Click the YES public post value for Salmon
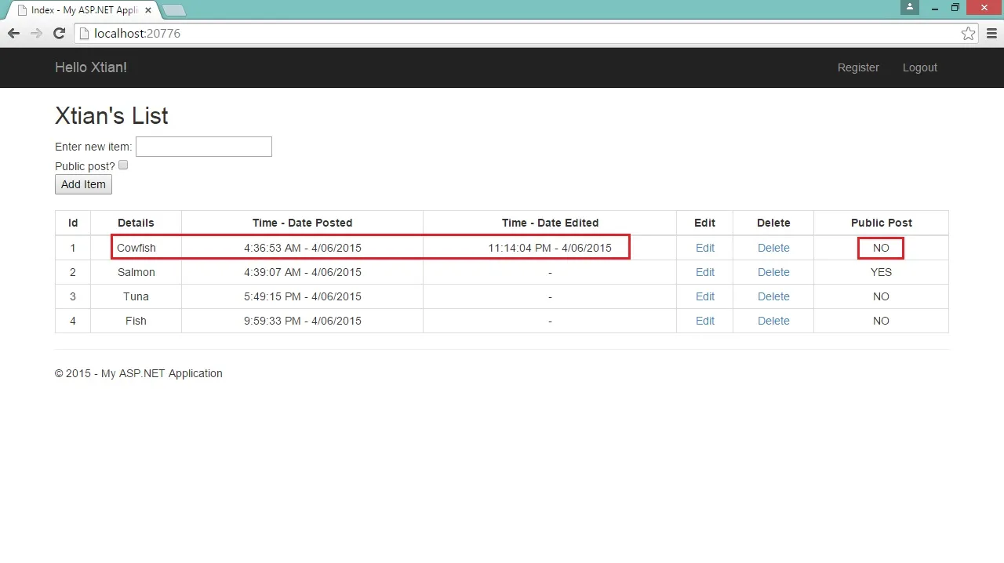This screenshot has height=563, width=1004. [881, 272]
